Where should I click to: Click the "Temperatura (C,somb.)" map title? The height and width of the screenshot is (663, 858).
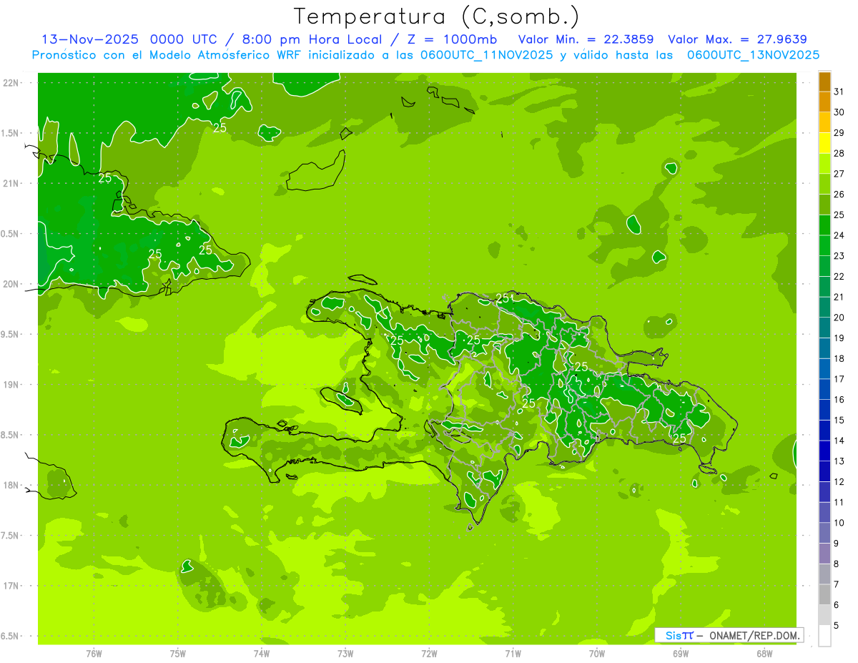437,16
